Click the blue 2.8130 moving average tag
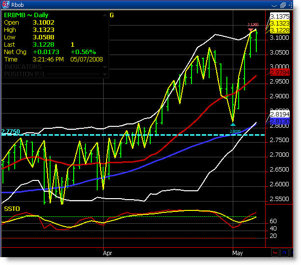301x265 pixels. pyautogui.click(x=280, y=121)
